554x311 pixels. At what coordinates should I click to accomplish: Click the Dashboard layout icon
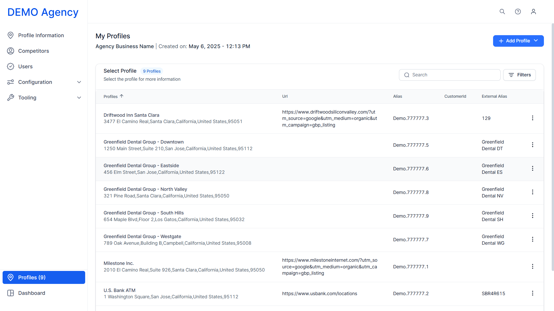11,293
